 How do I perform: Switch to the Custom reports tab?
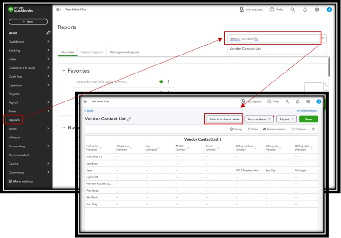point(92,52)
